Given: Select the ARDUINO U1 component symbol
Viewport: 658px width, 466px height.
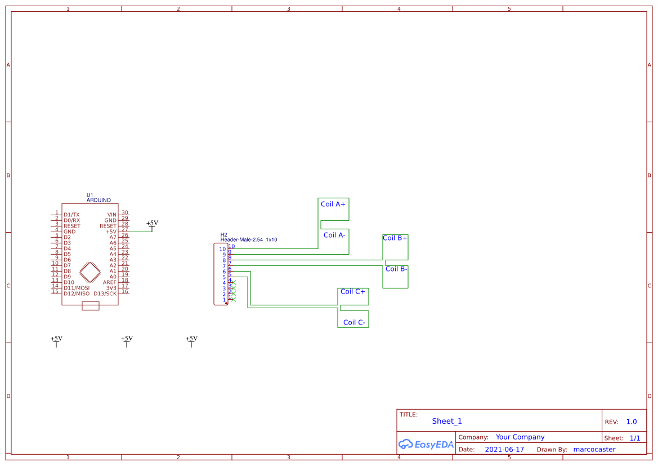Looking at the screenshot, I should pyautogui.click(x=90, y=254).
